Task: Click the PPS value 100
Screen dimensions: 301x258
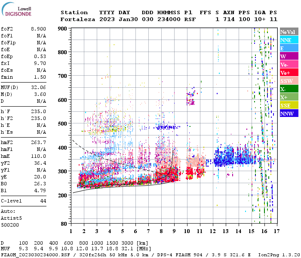Action: point(244,19)
